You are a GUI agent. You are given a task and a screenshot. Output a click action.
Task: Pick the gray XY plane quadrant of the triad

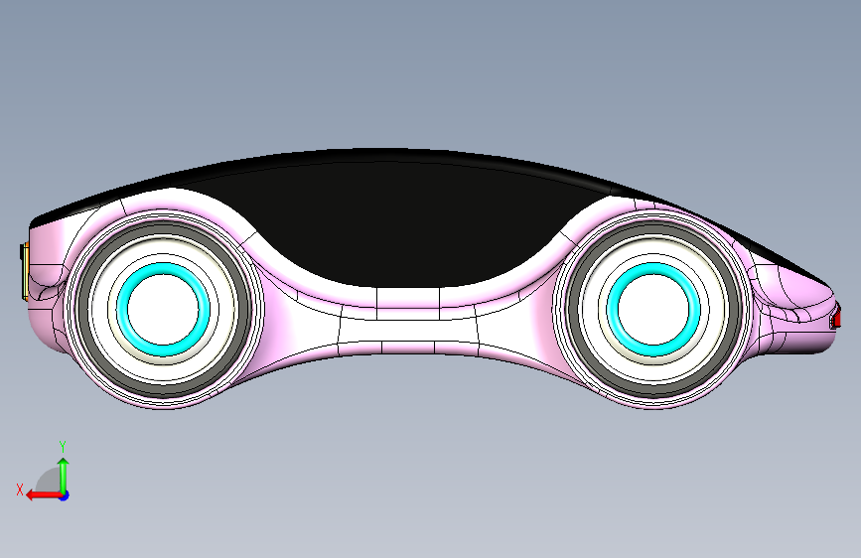(x=49, y=481)
